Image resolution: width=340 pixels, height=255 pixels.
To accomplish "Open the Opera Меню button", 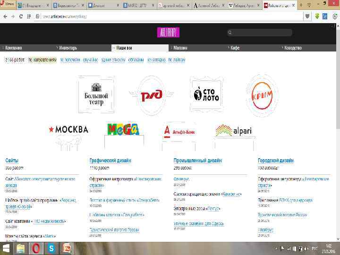I will (x=8, y=4).
